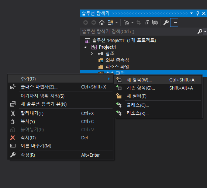Select the 외부 종속성 folder
Viewport: 207px width, 188px height.
(x=117, y=60)
